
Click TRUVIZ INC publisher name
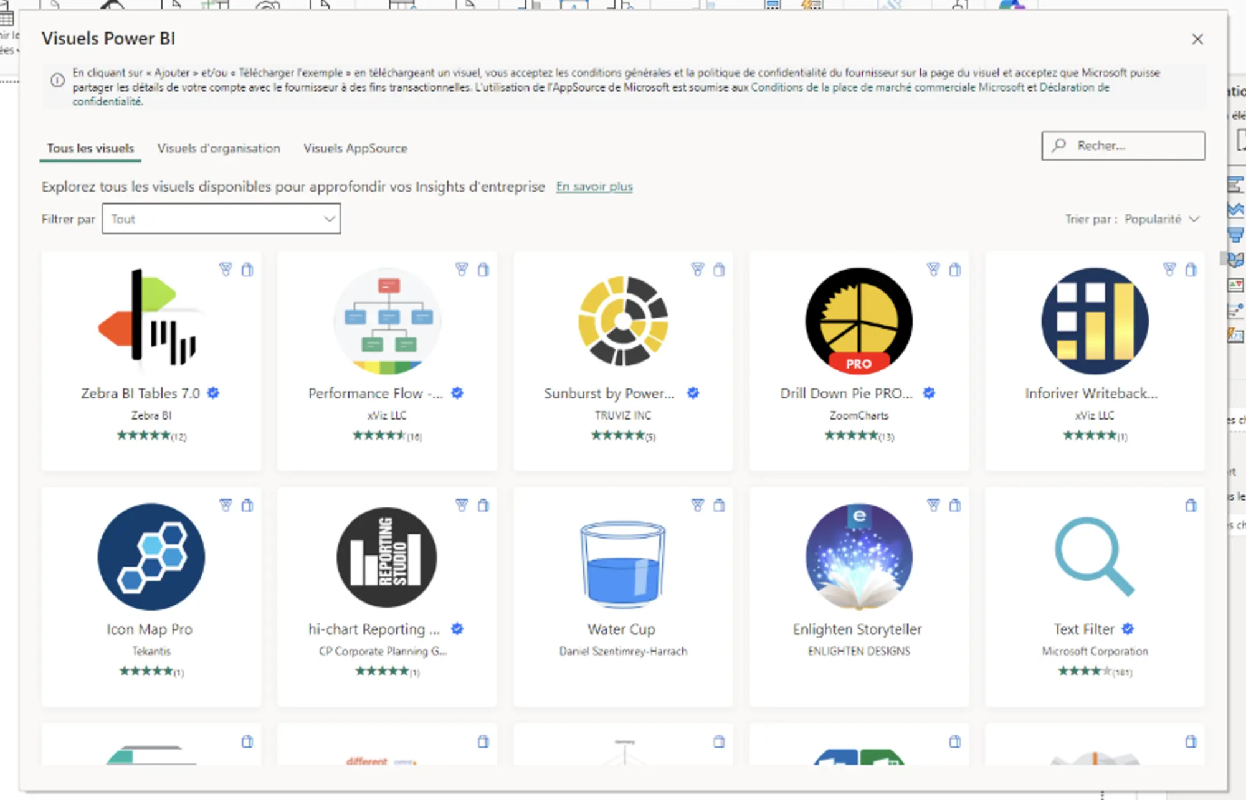[x=623, y=415]
